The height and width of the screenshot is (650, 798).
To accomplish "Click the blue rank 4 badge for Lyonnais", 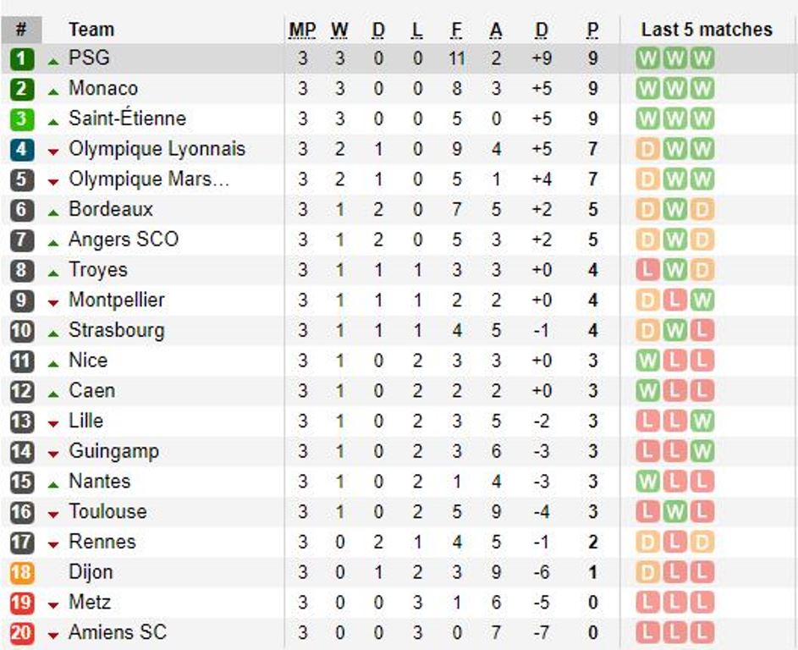I will pyautogui.click(x=22, y=150).
